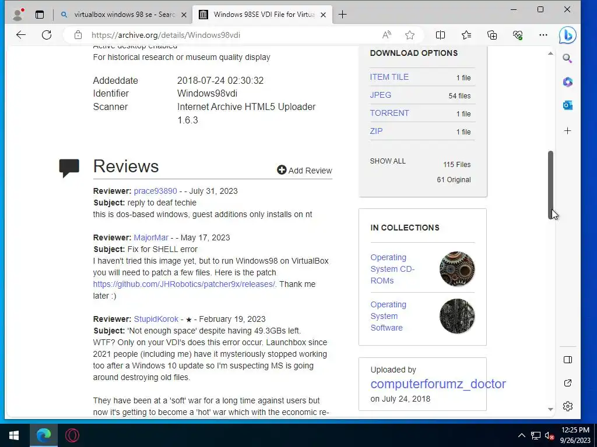The width and height of the screenshot is (597, 447).
Task: View site information via the lock icon
Action: tap(78, 35)
